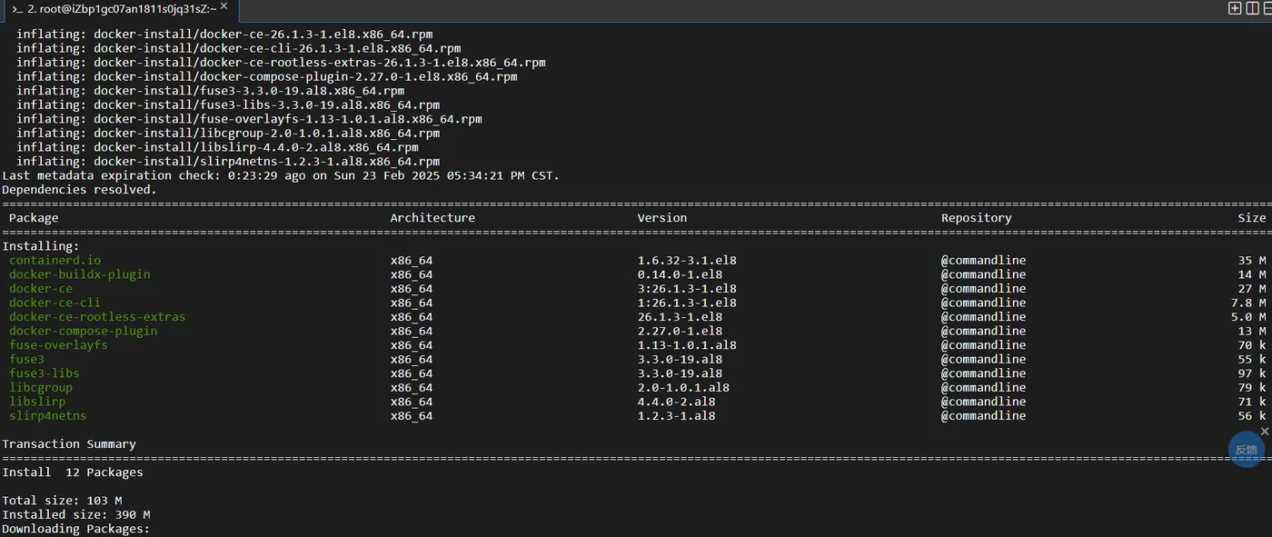Click the Version column header
This screenshot has height=537, width=1272.
click(x=662, y=218)
